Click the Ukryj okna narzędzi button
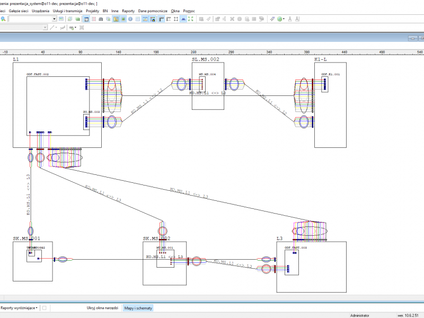The image size is (424, 318). point(102,308)
